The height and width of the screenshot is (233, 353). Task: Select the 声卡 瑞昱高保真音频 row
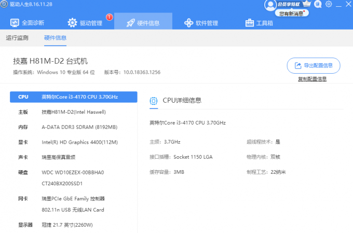[74, 157]
